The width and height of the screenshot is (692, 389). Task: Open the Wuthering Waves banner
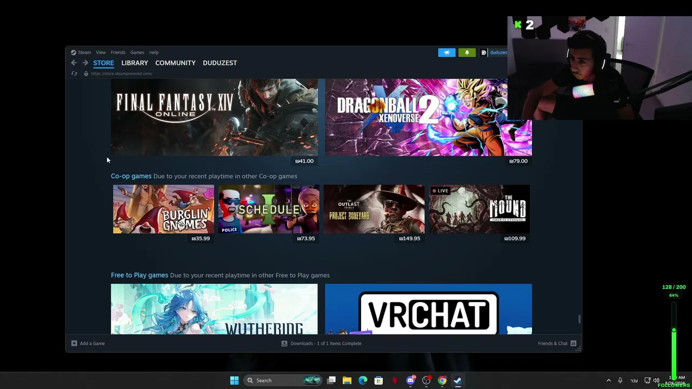[214, 309]
